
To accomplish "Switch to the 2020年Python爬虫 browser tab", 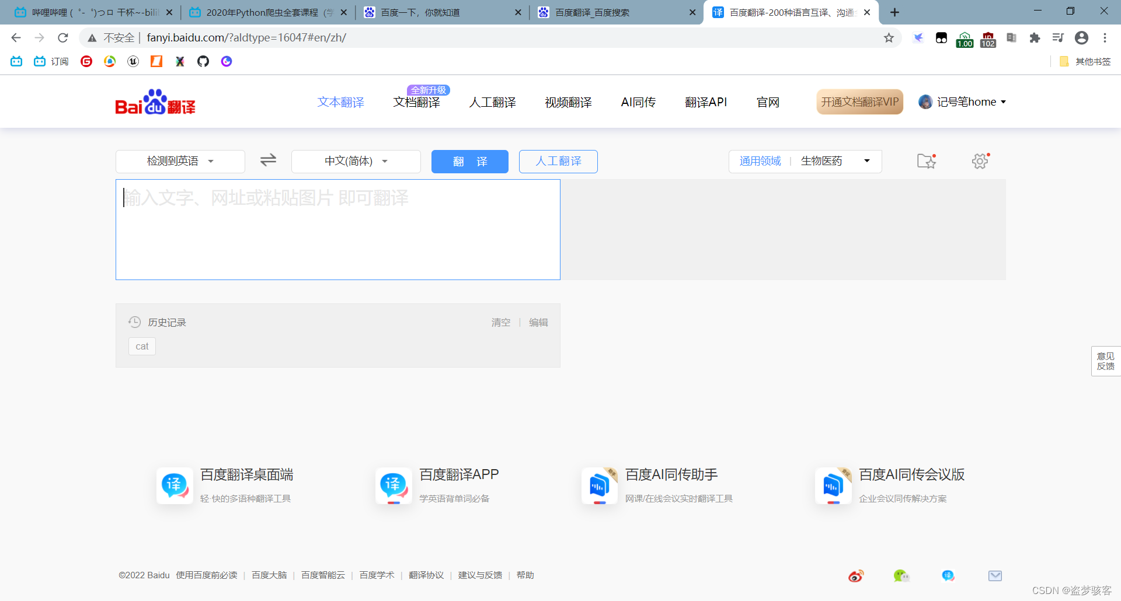I will pos(268,12).
